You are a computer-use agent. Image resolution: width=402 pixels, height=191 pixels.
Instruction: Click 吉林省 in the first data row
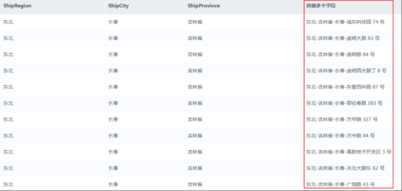tap(195, 22)
